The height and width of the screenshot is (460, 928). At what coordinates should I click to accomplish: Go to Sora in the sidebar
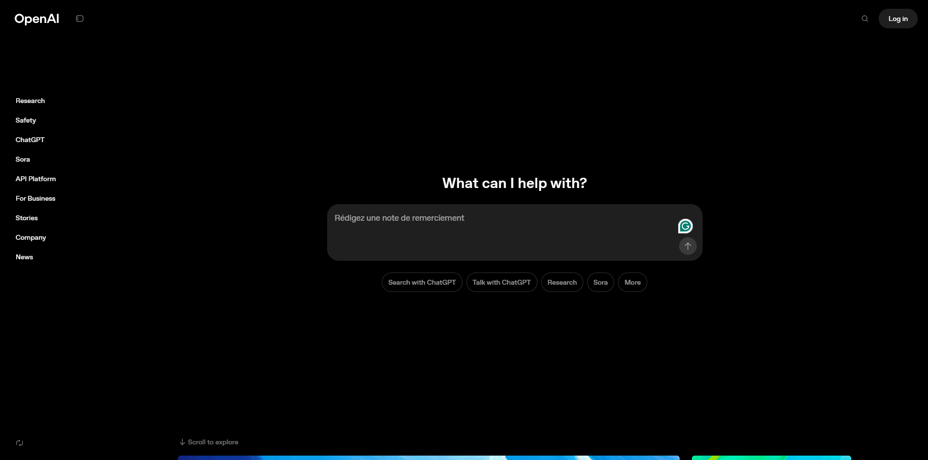tap(23, 159)
